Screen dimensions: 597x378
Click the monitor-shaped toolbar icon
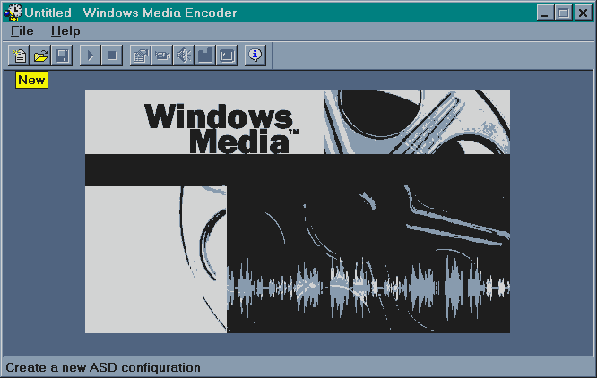227,56
